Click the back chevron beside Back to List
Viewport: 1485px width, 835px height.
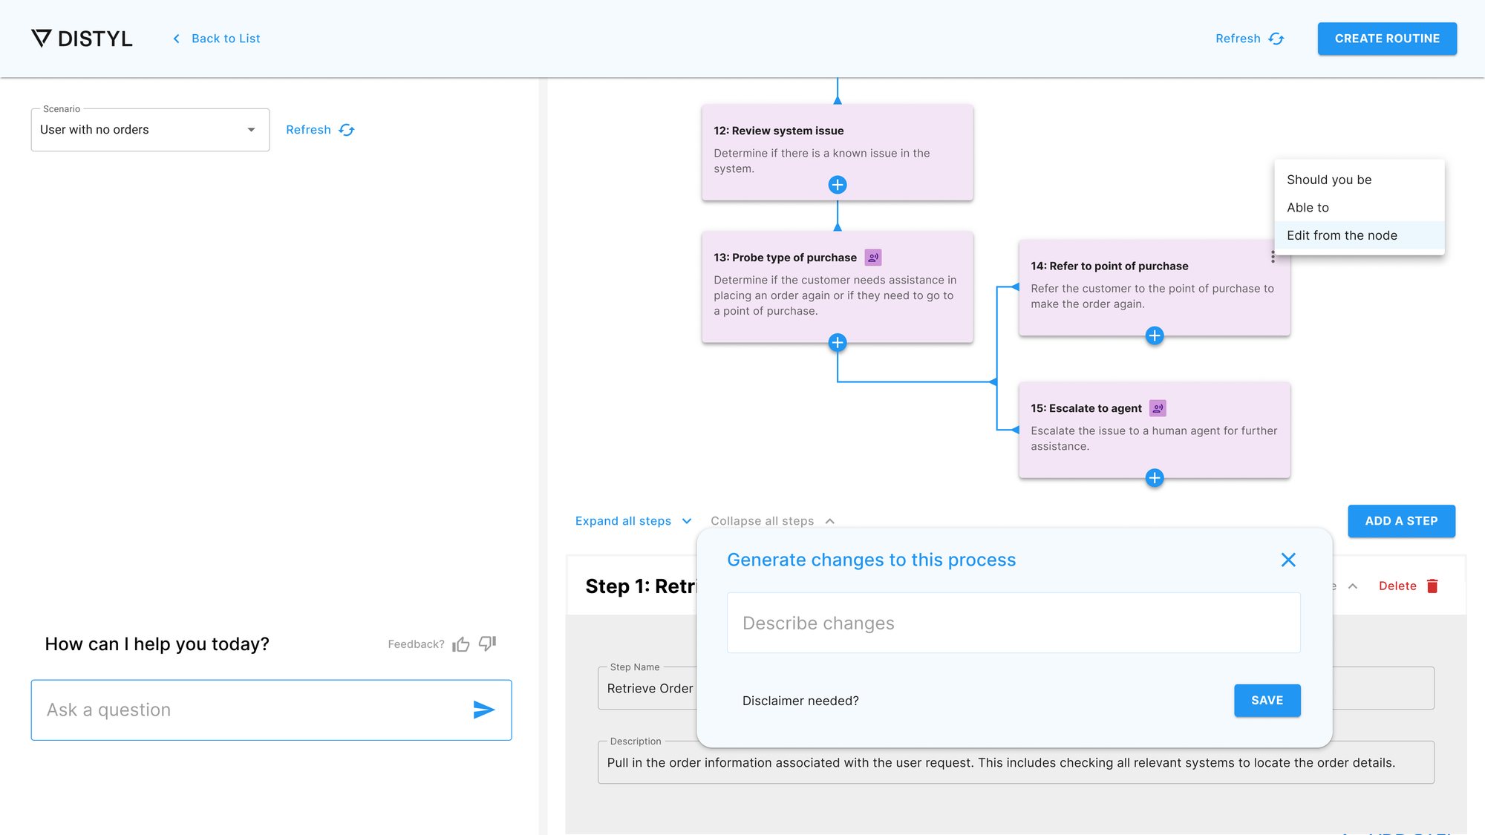tap(176, 39)
